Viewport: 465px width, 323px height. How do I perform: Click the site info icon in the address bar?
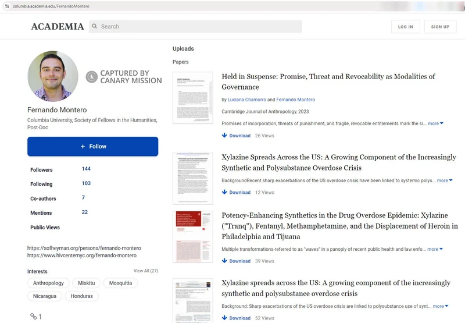[6, 5]
